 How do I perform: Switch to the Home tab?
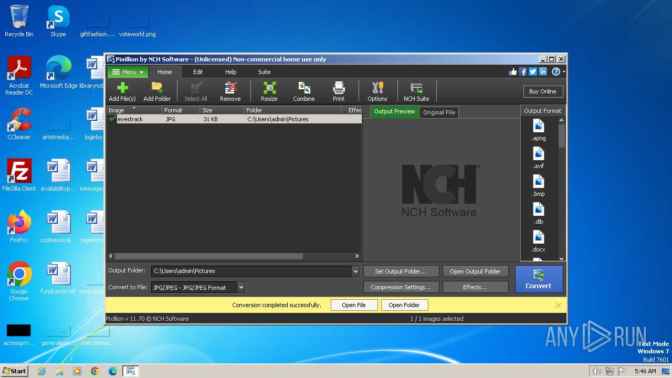pos(164,72)
